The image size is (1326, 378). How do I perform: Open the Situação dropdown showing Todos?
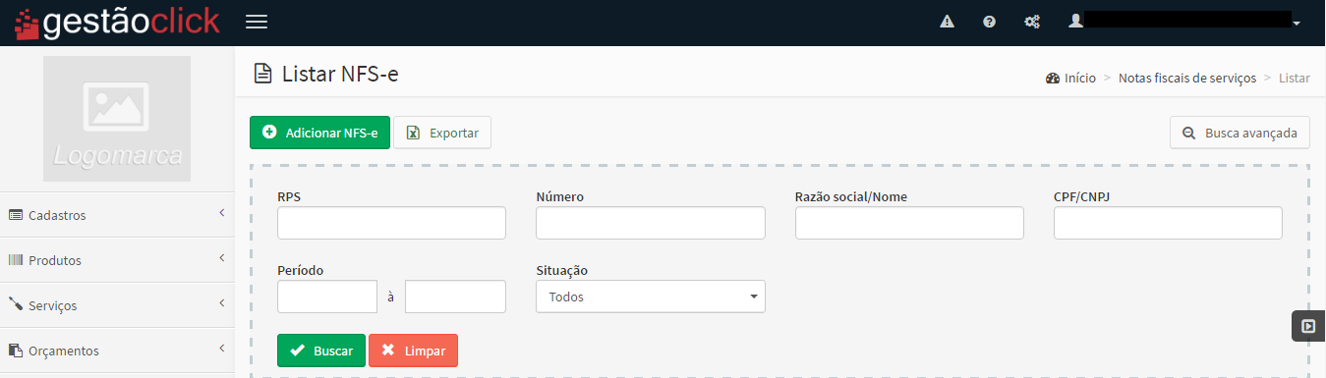pos(651,297)
